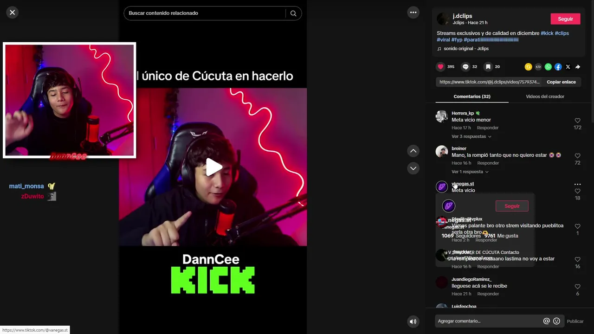This screenshot has height=334, width=594.
Task: Open vanegas.st avatar beside comment
Action: [x=442, y=187]
